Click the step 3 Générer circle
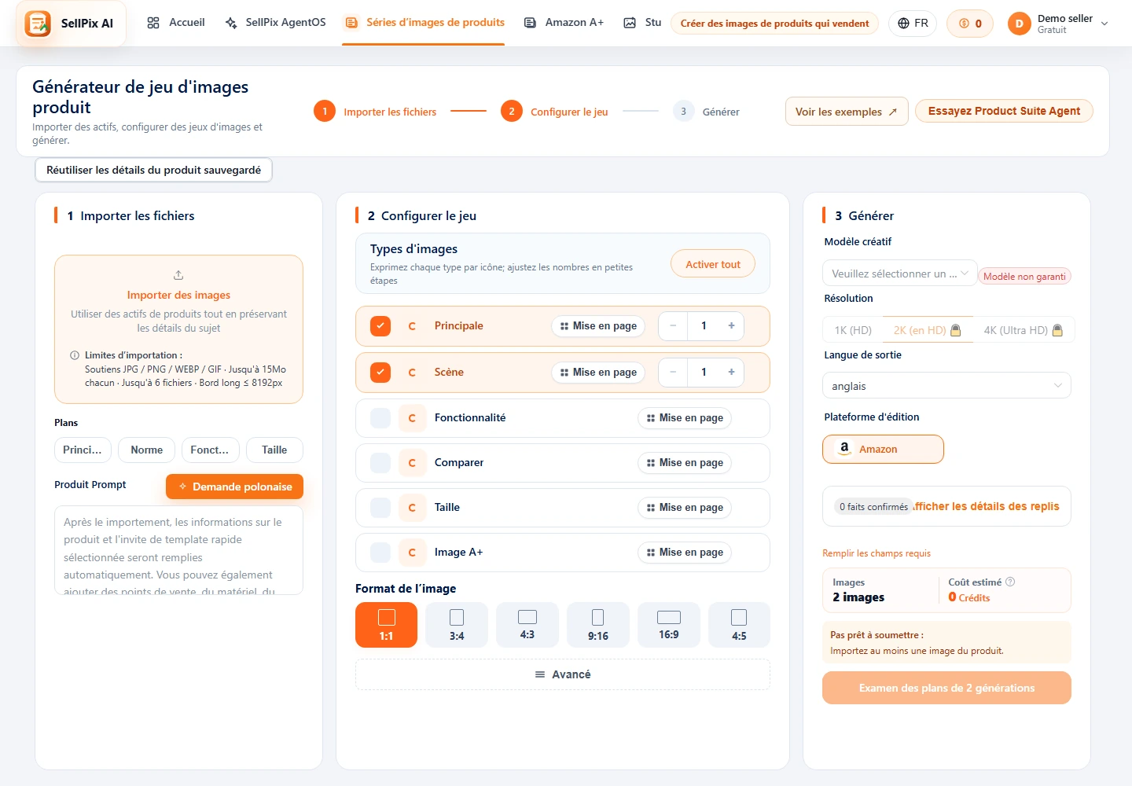 click(683, 112)
